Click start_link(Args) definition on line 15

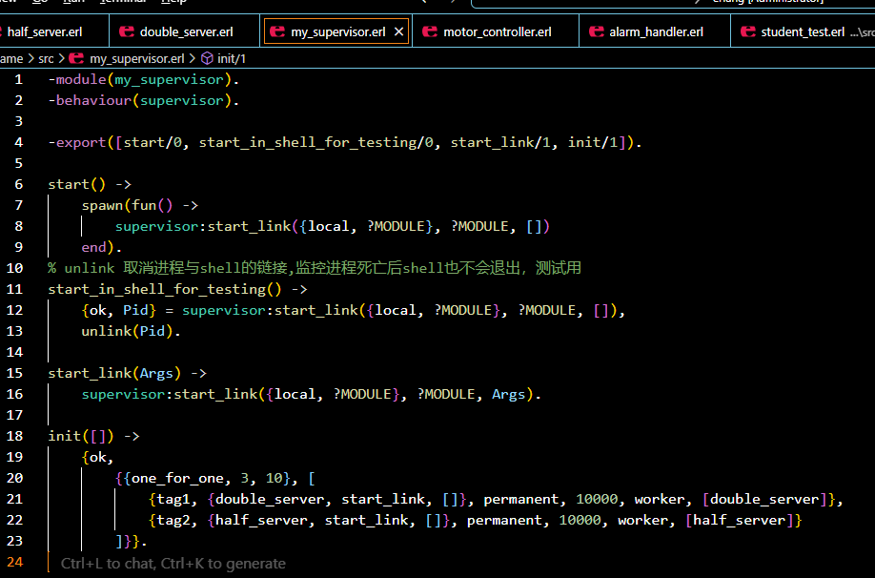coord(114,373)
